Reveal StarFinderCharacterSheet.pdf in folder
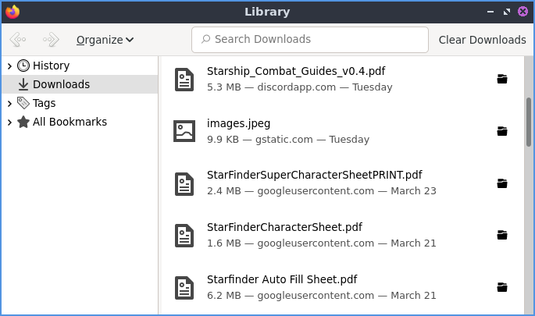 (502, 235)
